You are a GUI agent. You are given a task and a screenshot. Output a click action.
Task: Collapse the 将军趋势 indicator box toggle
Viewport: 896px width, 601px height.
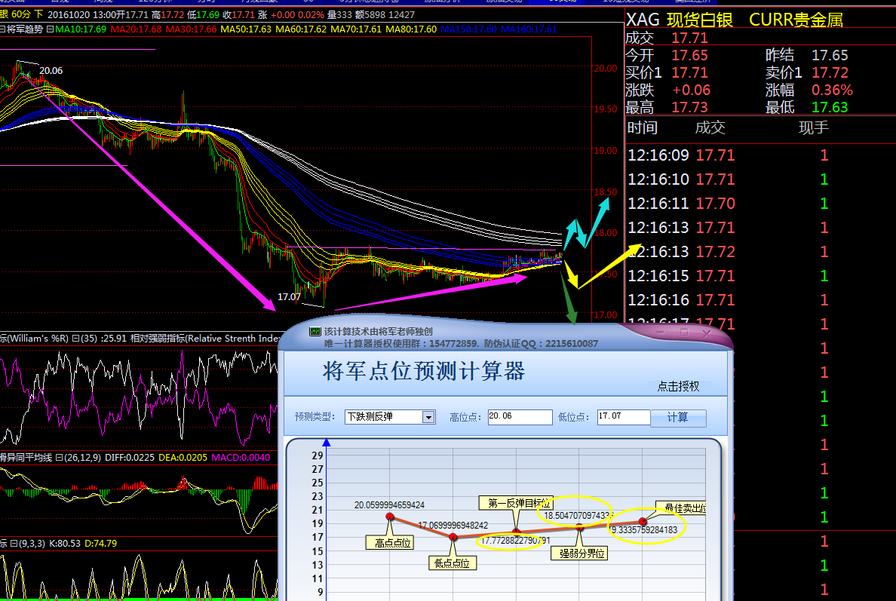[50, 29]
